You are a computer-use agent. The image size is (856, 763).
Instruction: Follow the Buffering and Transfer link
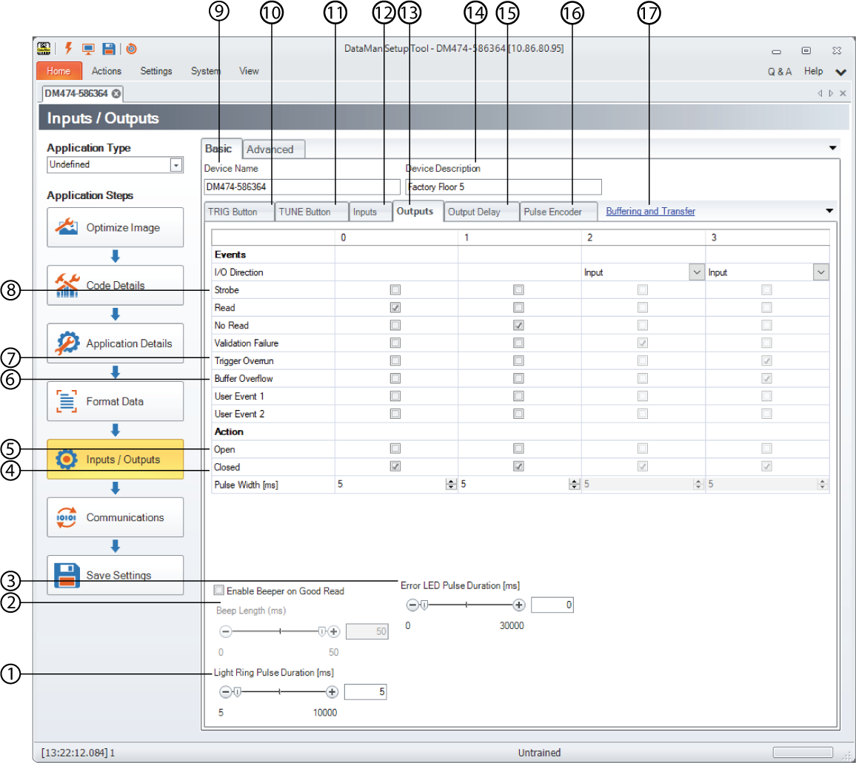pos(650,212)
